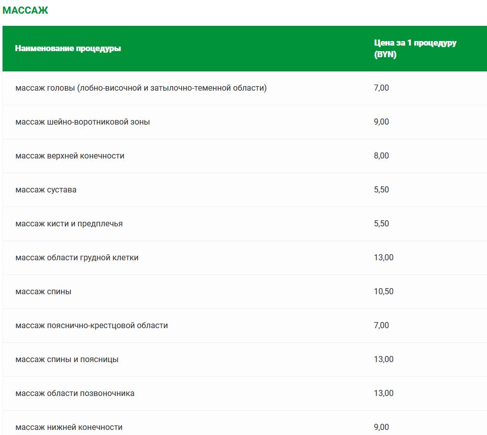
Task: Click the price of массаж шейно-воротниковой зоны
Action: [381, 122]
